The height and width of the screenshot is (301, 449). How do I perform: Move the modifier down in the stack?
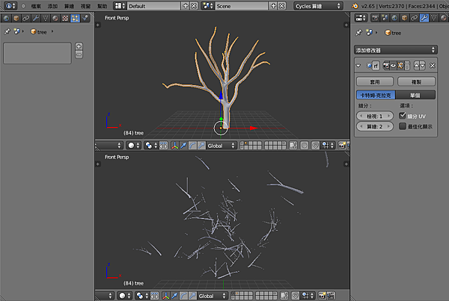click(423, 66)
